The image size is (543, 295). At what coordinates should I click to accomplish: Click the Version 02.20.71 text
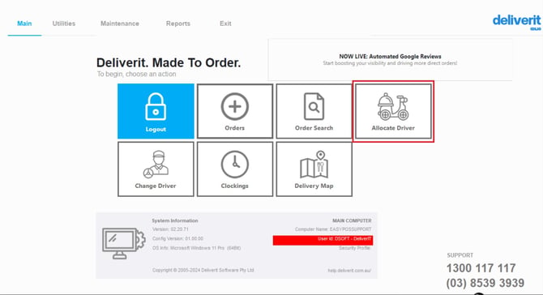pyautogui.click(x=170, y=229)
